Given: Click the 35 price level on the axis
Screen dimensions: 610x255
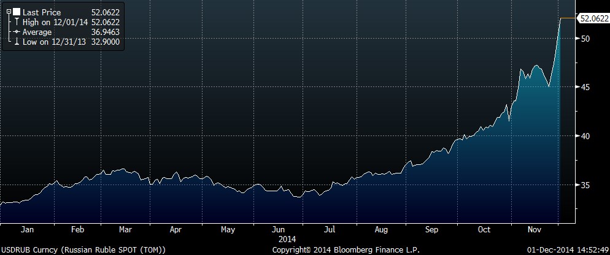Looking at the screenshot, I should click(585, 185).
